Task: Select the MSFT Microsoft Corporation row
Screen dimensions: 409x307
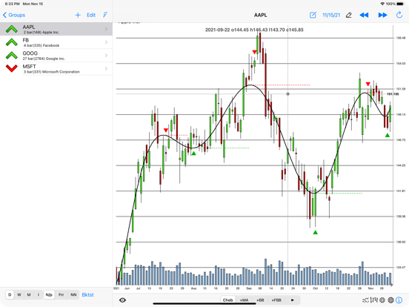Action: pyautogui.click(x=56, y=69)
